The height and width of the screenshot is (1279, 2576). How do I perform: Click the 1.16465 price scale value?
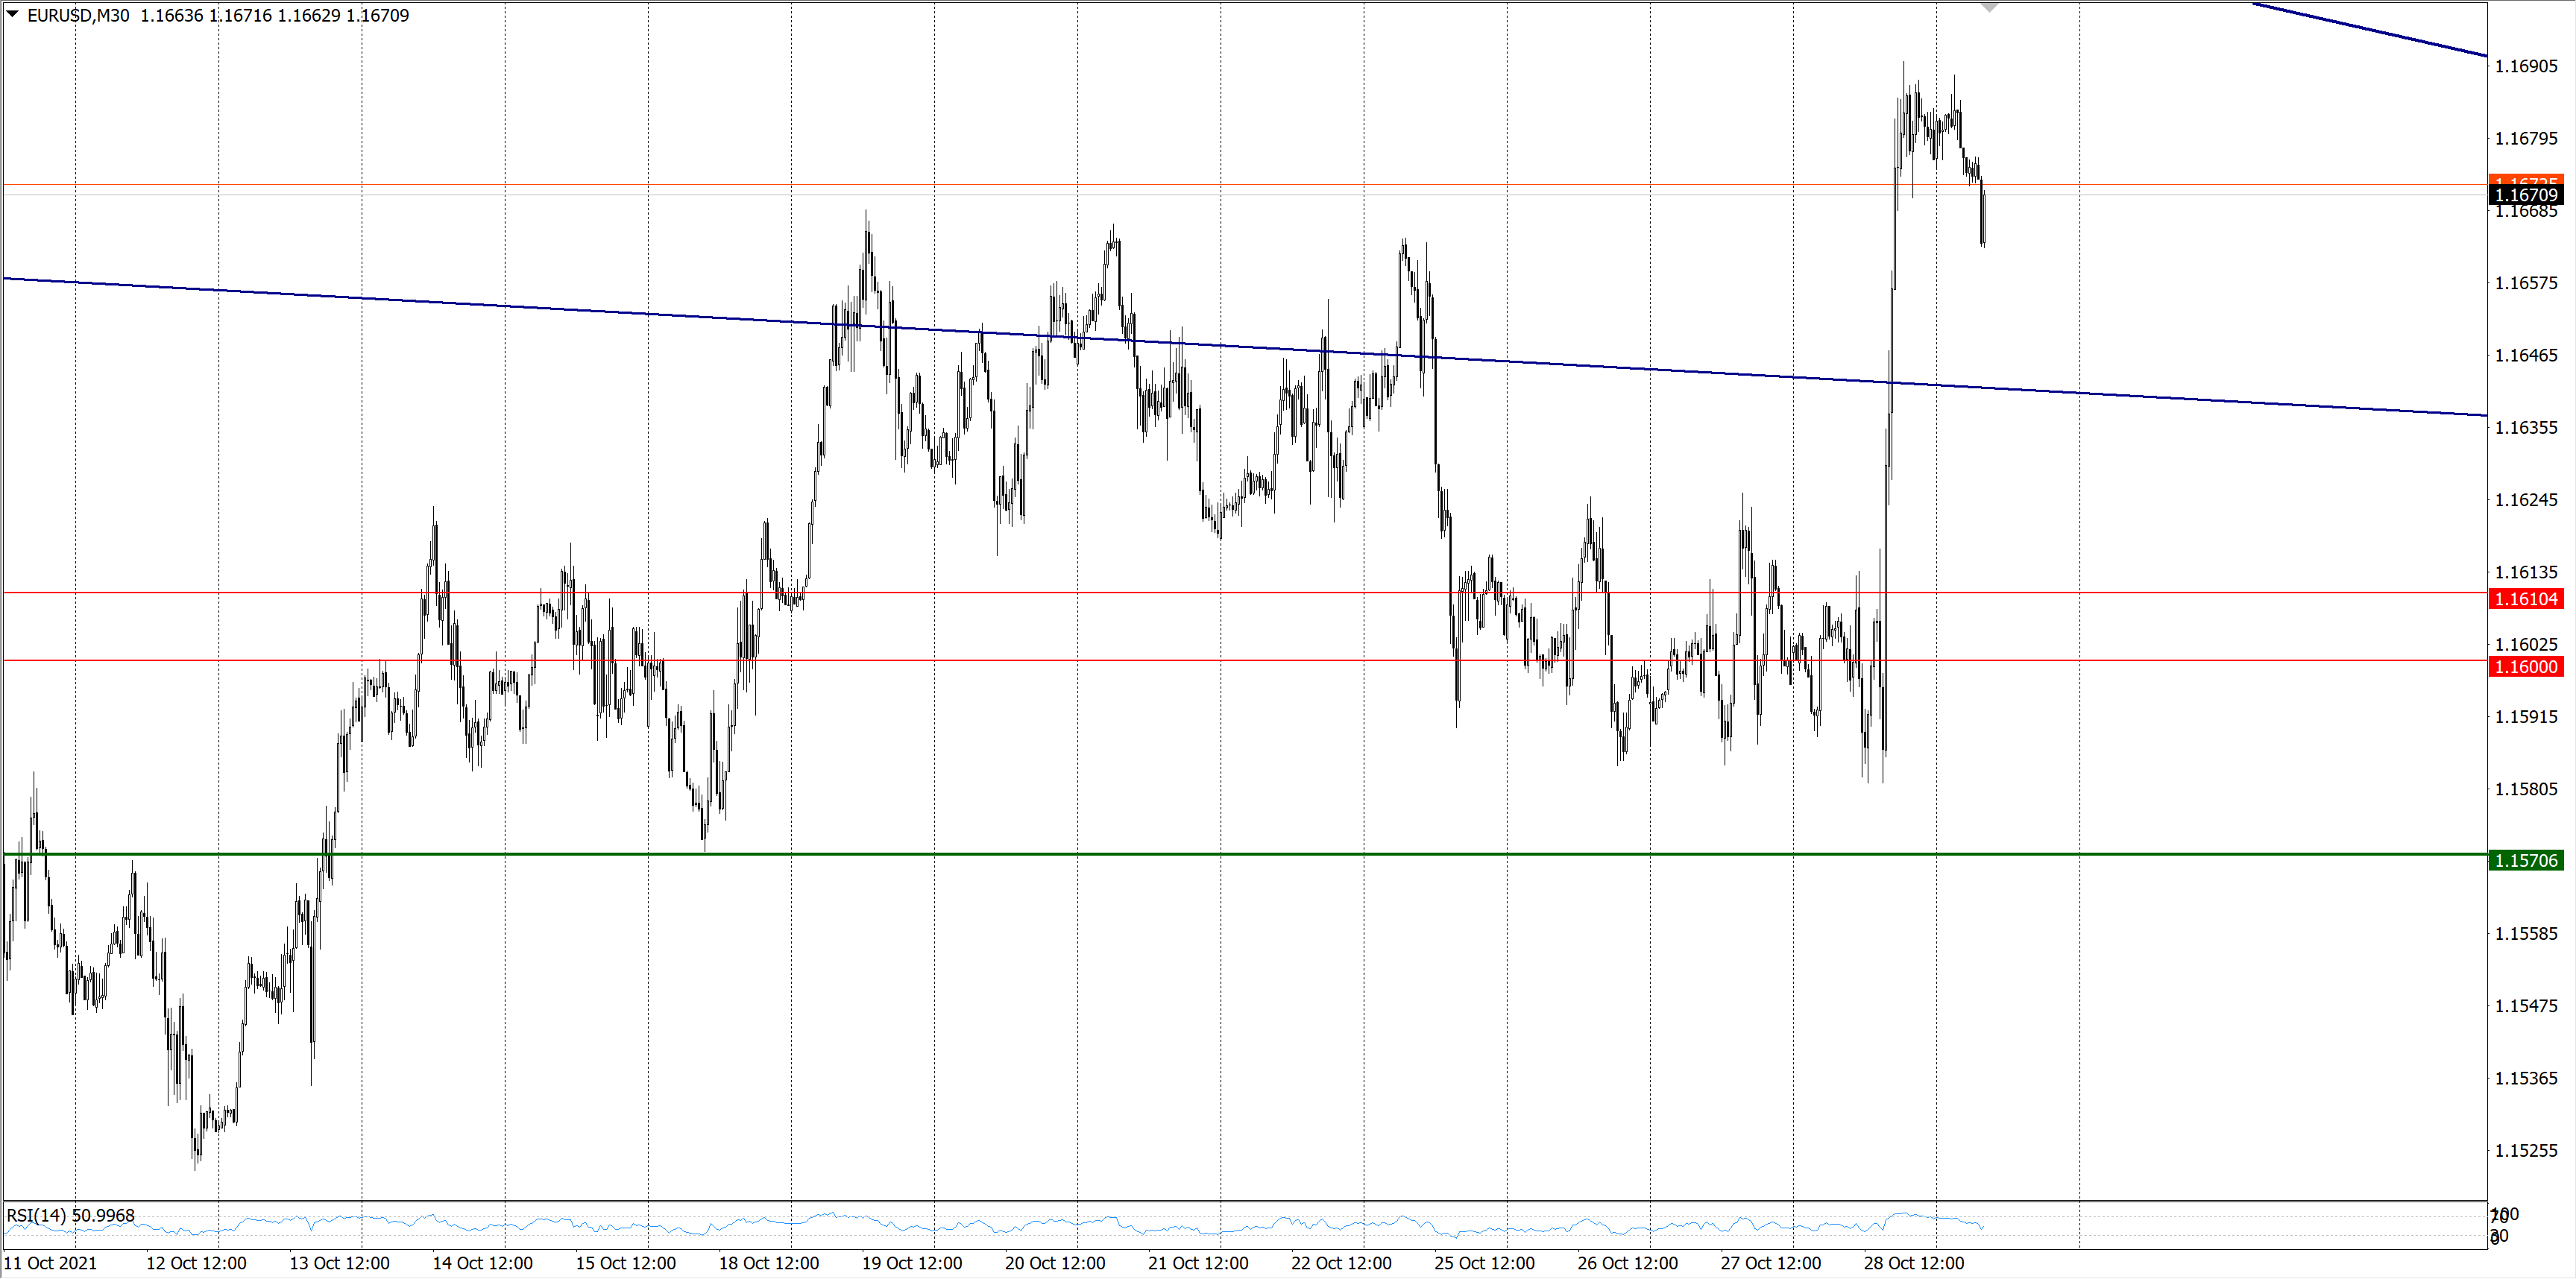2525,355
